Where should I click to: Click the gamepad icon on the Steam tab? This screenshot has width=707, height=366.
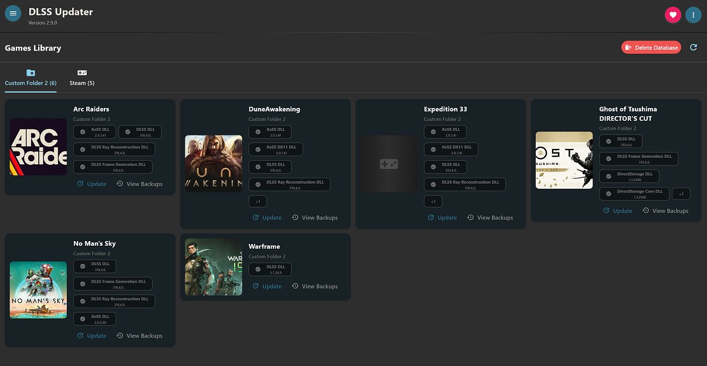82,73
